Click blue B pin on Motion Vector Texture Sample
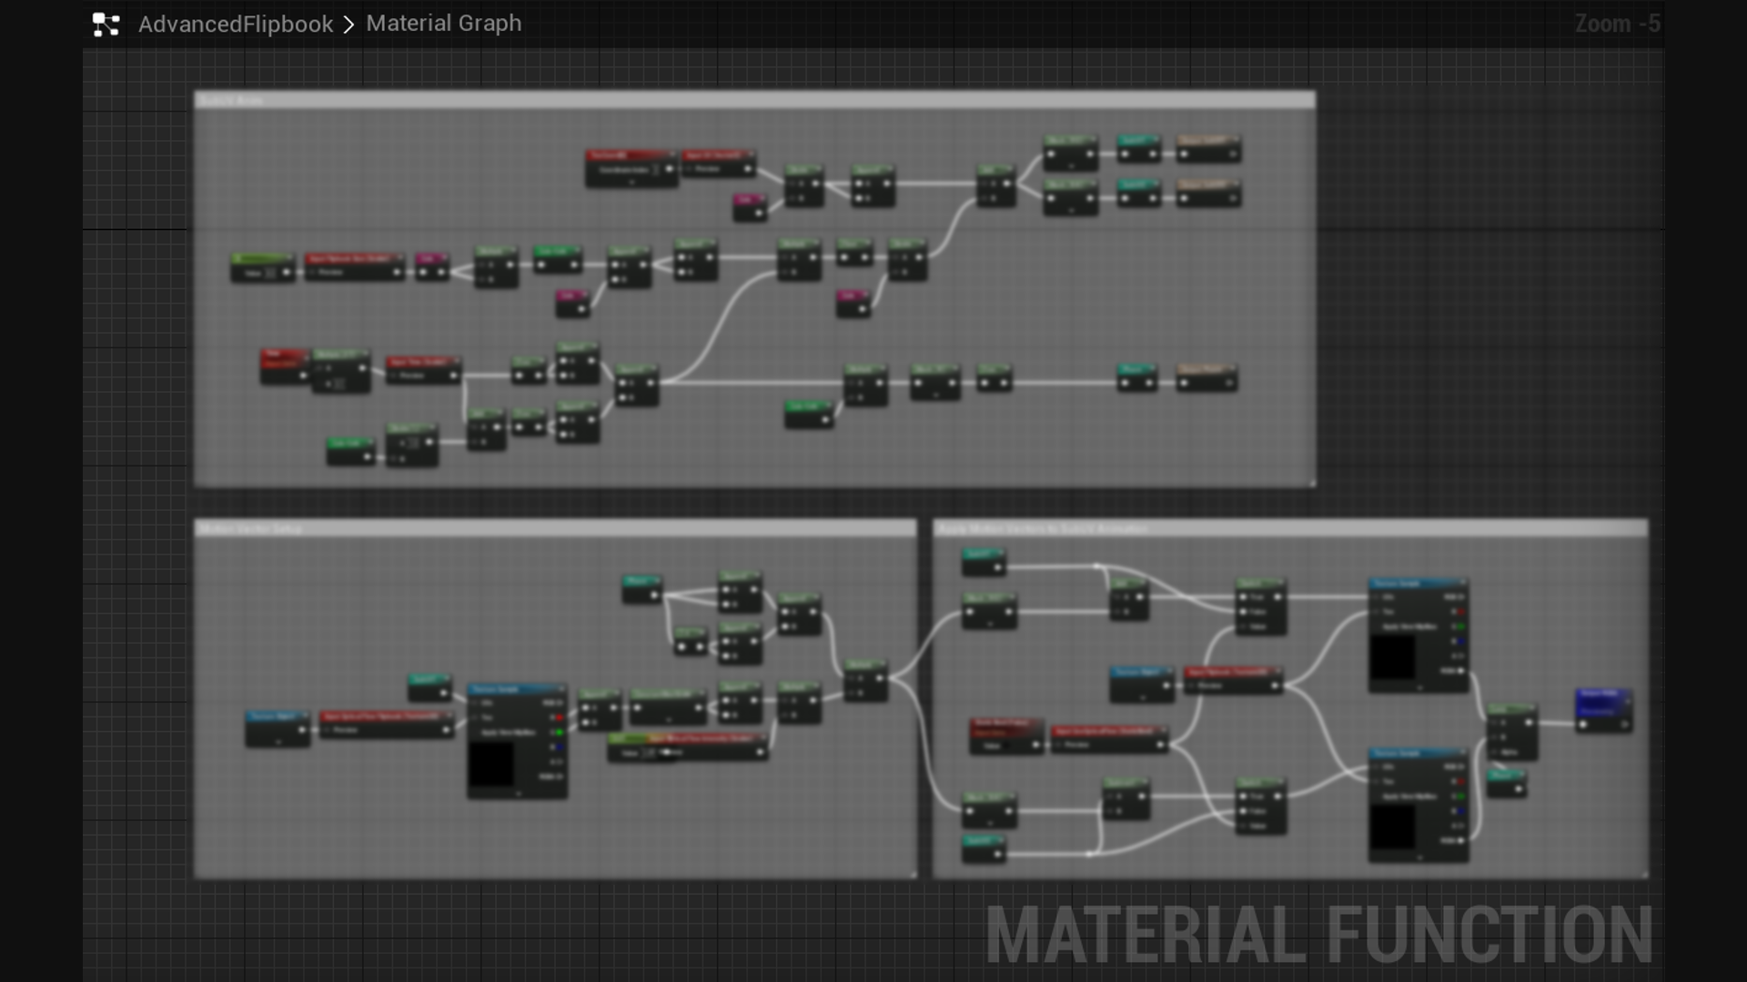The image size is (1747, 982). click(x=558, y=747)
